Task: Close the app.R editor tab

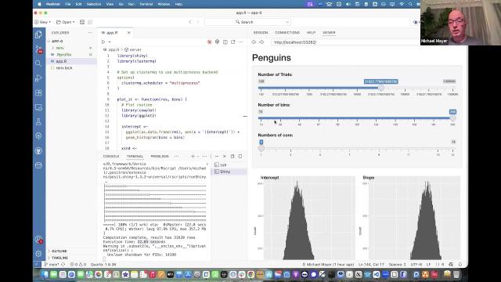Action: coord(128,33)
